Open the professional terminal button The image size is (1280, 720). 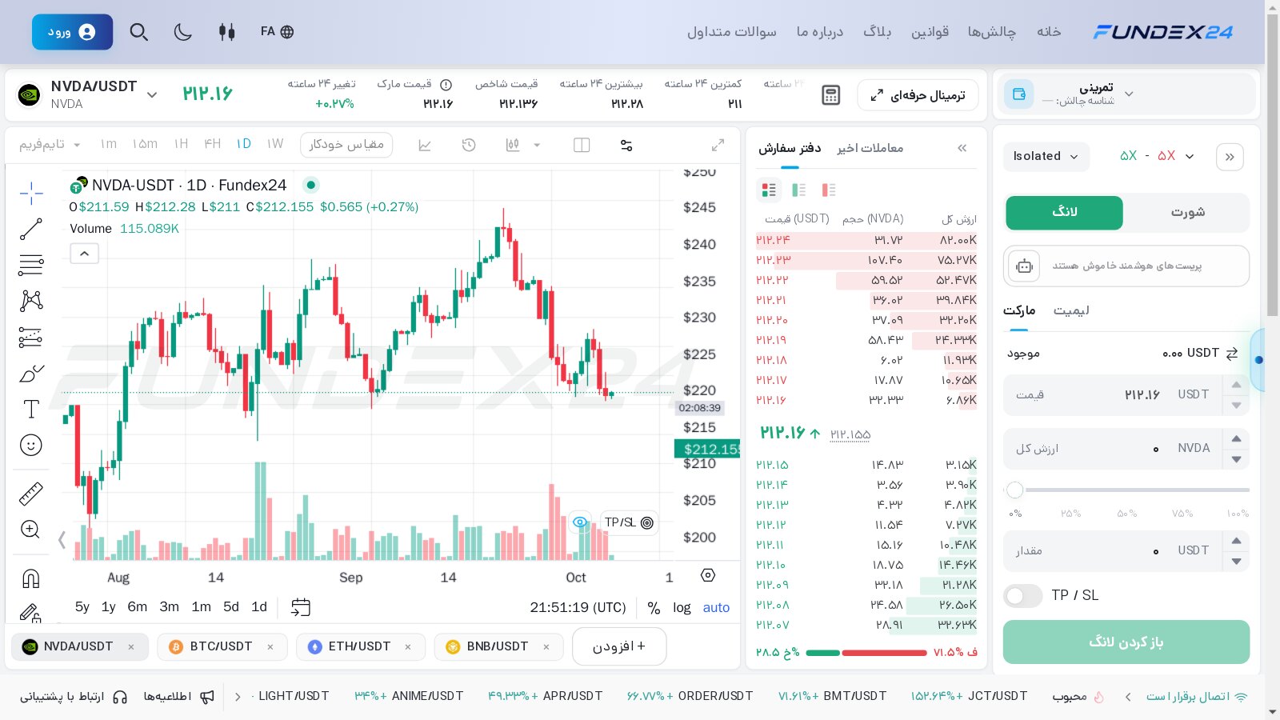click(x=918, y=95)
